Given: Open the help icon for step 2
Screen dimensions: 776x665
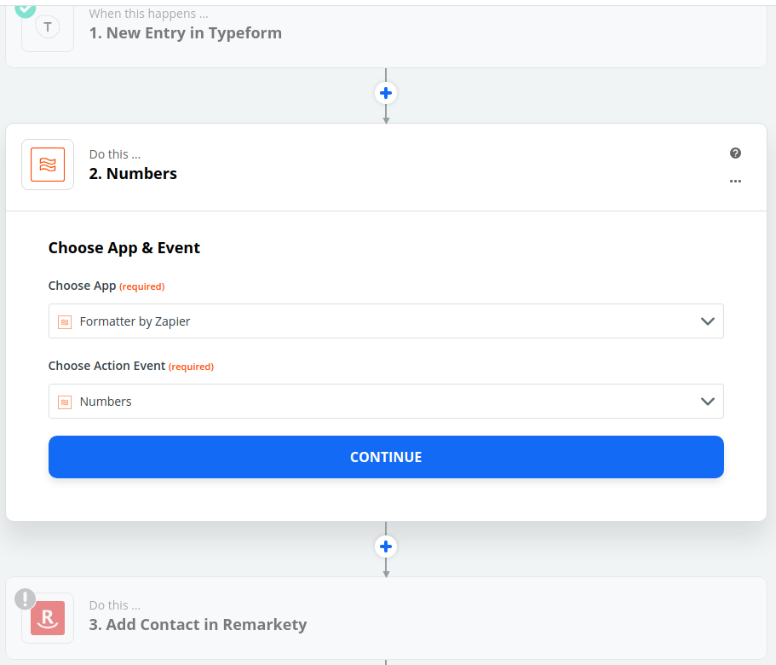Looking at the screenshot, I should click(735, 153).
